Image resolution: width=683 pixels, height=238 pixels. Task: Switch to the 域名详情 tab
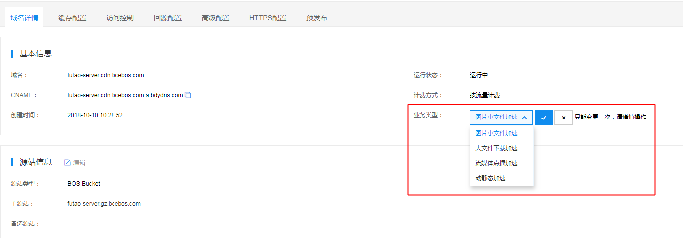coord(24,18)
